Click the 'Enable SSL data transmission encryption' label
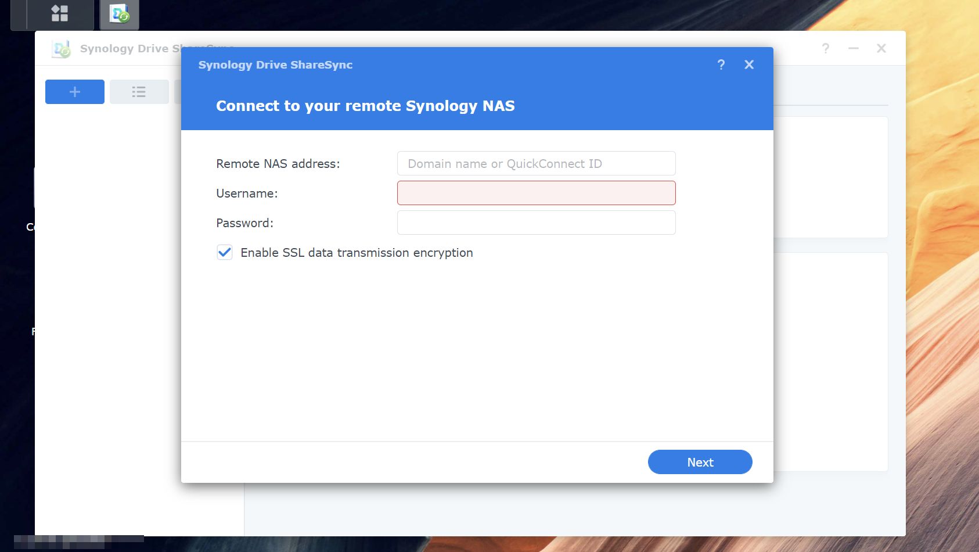 tap(357, 253)
